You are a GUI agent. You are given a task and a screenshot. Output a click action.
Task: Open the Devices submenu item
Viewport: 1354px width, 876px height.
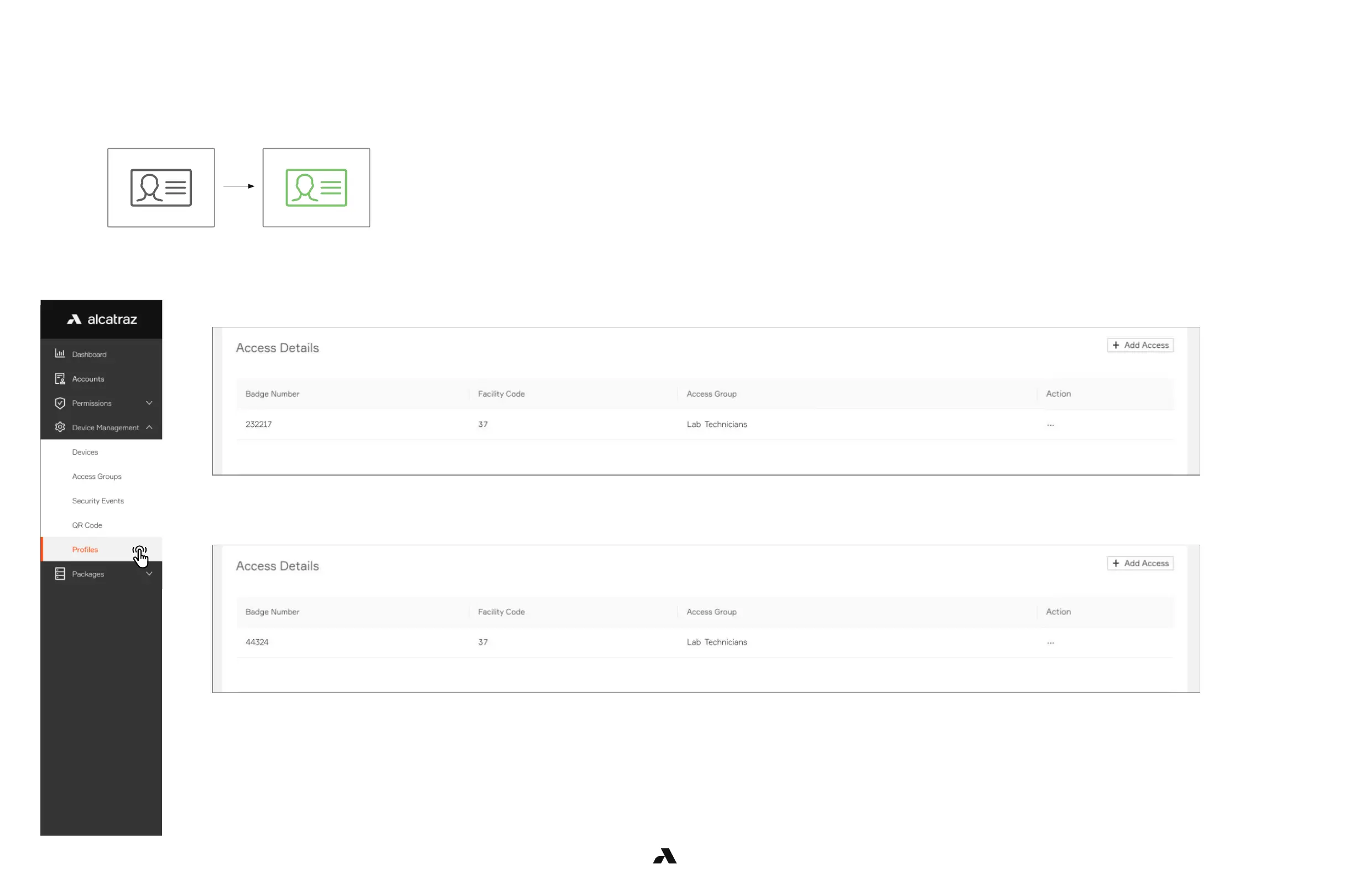(85, 452)
